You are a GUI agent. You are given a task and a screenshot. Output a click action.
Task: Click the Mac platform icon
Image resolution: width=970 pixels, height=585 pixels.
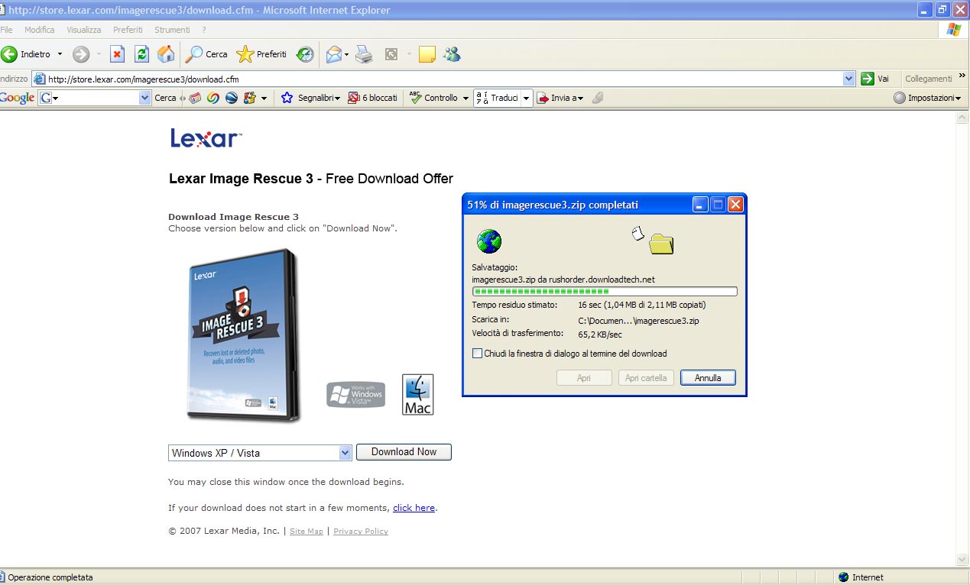418,395
